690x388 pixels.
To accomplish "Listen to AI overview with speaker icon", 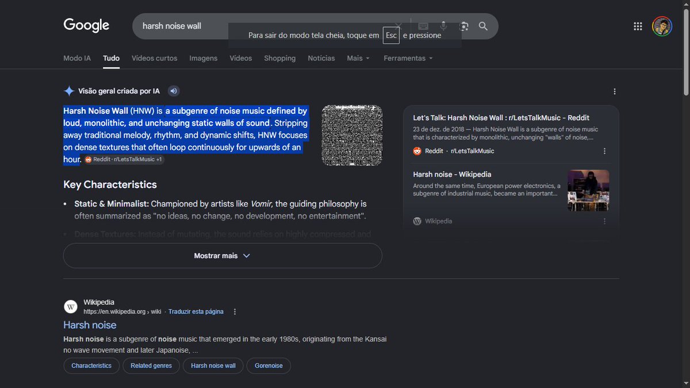I will pos(174,91).
